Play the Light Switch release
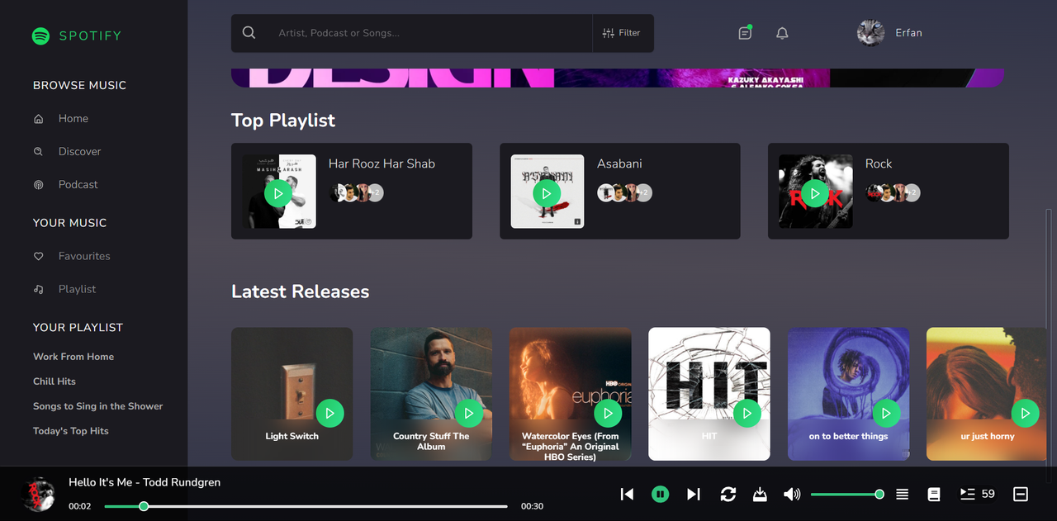Viewport: 1057px width, 521px height. [x=329, y=413]
